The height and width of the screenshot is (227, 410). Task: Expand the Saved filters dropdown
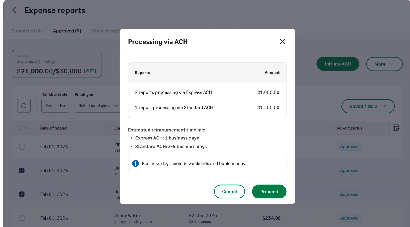(368, 106)
